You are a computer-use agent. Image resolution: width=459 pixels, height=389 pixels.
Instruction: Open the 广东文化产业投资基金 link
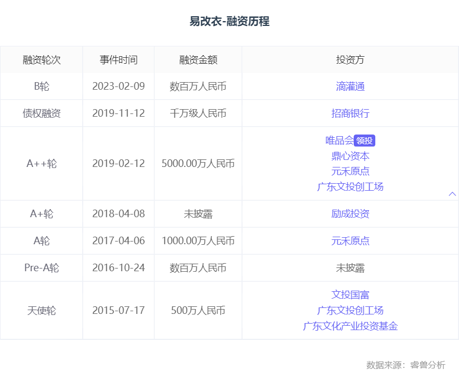(x=350, y=326)
